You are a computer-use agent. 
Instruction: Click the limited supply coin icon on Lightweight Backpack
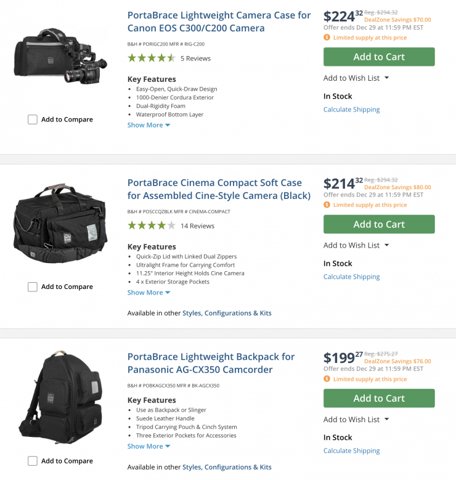(x=327, y=379)
